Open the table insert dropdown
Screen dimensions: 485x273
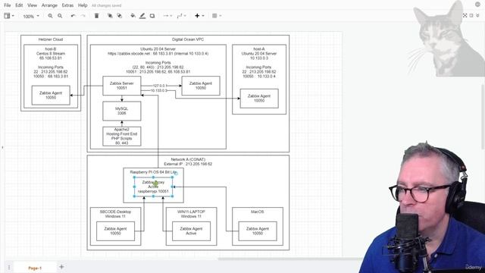tap(217, 16)
